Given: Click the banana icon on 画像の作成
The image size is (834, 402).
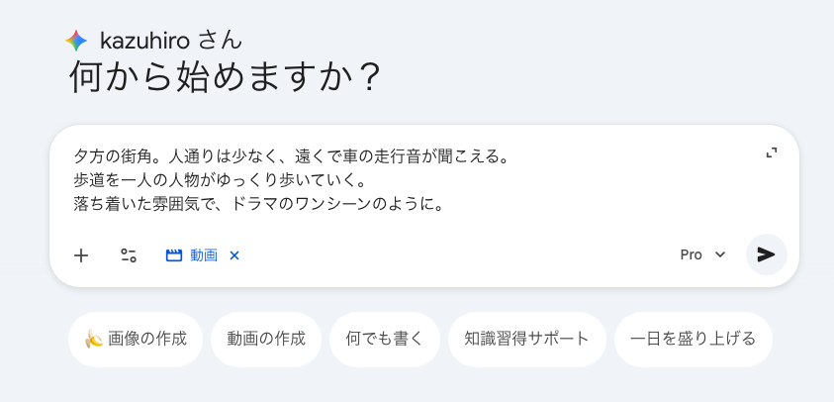Looking at the screenshot, I should pyautogui.click(x=94, y=339).
